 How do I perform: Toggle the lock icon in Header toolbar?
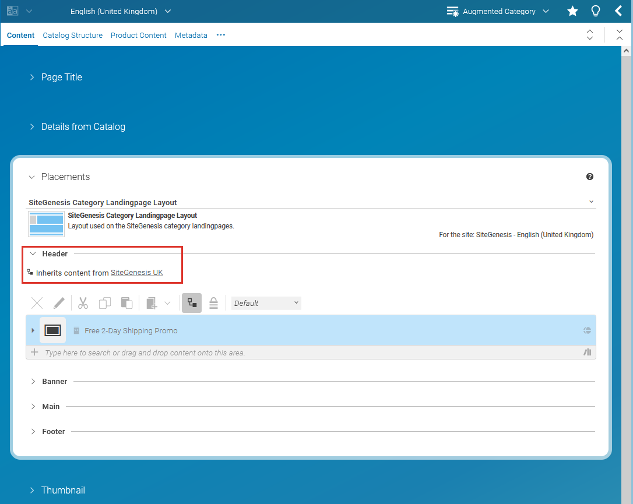(214, 303)
